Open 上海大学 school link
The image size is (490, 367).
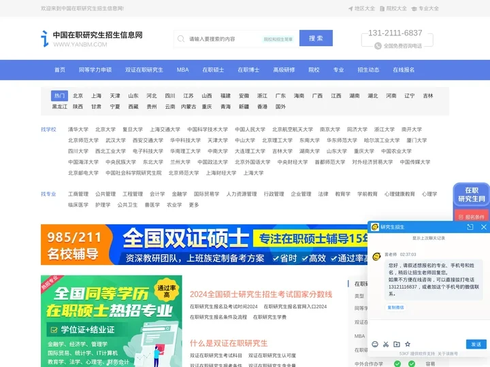point(253,173)
